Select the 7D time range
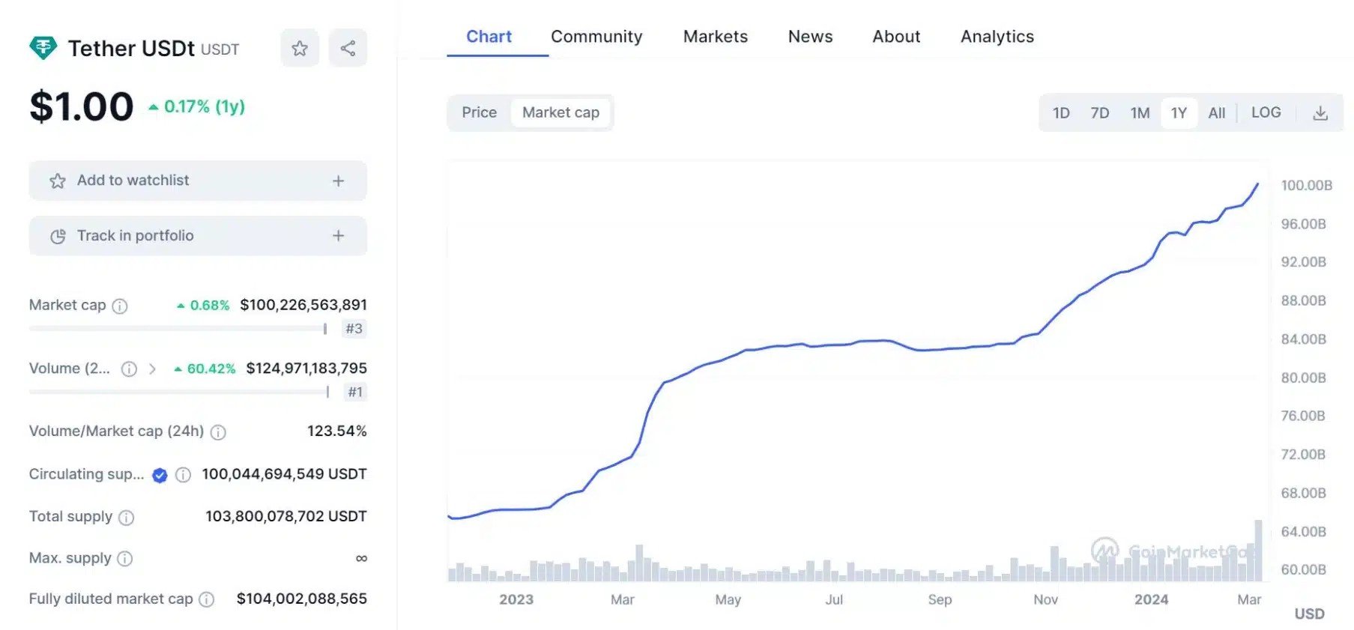 1100,113
